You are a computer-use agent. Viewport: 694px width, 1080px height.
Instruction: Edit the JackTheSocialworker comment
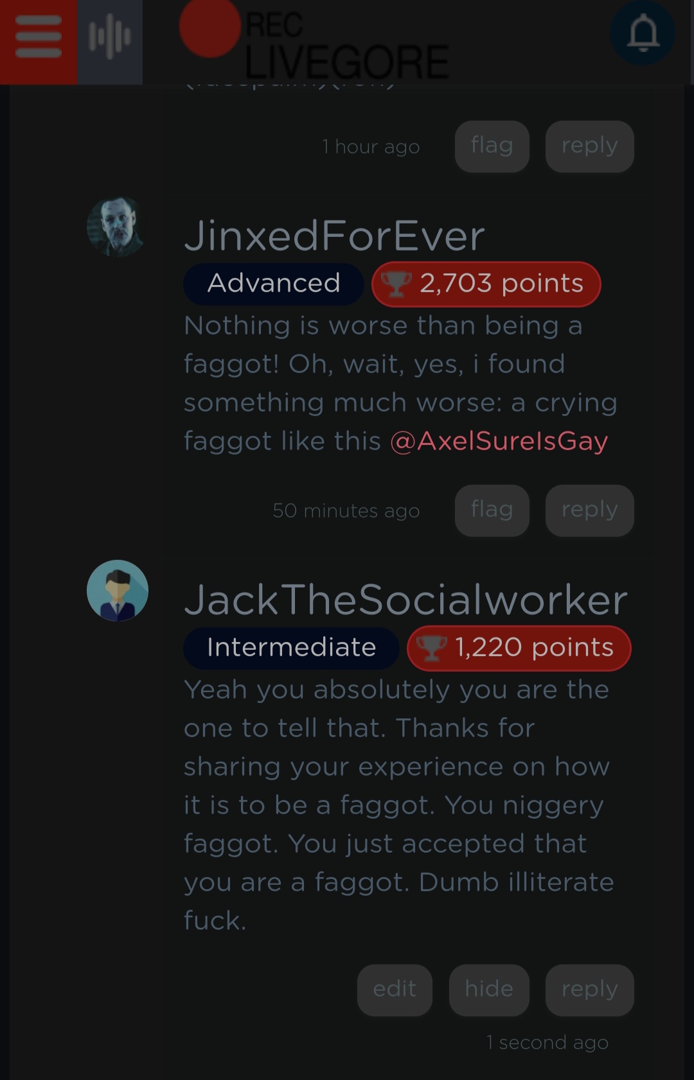pos(395,990)
